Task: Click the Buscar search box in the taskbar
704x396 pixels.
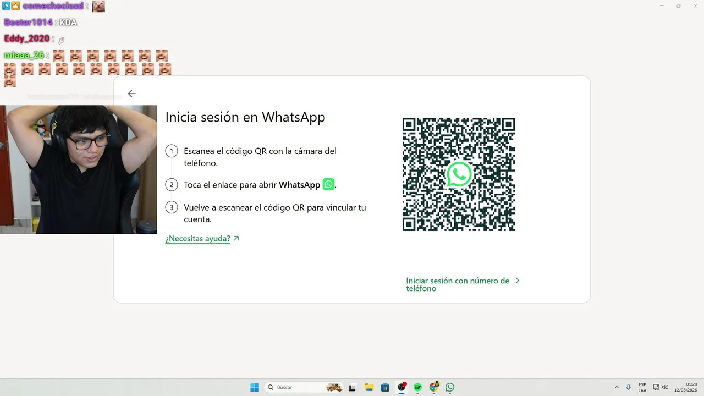Action: [x=304, y=387]
